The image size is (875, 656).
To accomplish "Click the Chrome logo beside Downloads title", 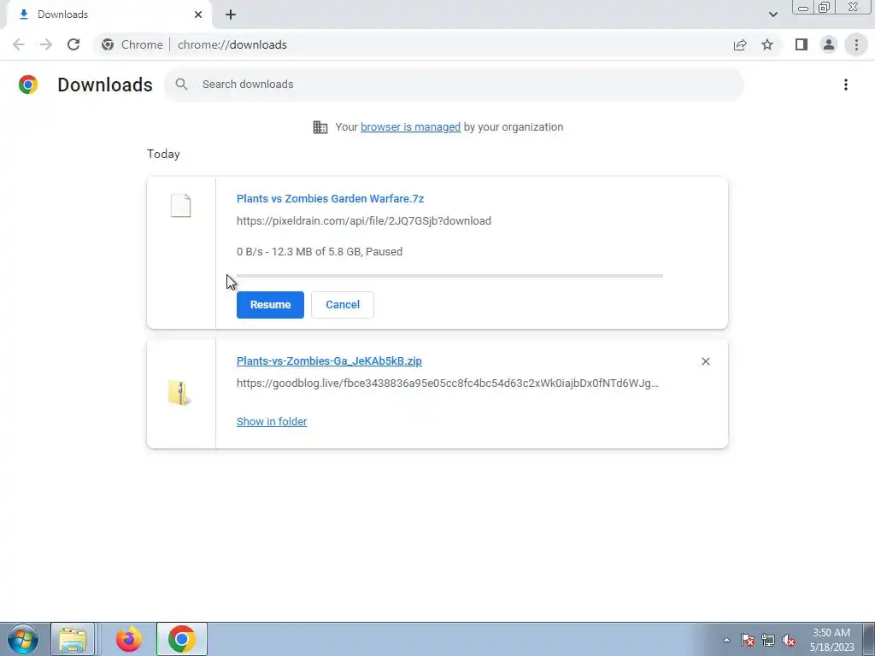I will (x=28, y=85).
